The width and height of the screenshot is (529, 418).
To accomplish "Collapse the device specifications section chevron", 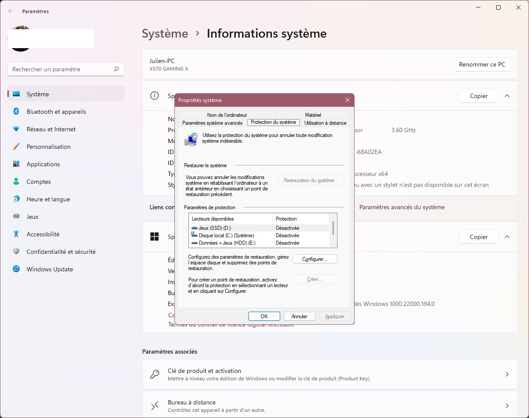I will pos(507,96).
